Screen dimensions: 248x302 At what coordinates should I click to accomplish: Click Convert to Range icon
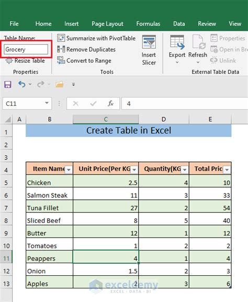pyautogui.click(x=61, y=60)
